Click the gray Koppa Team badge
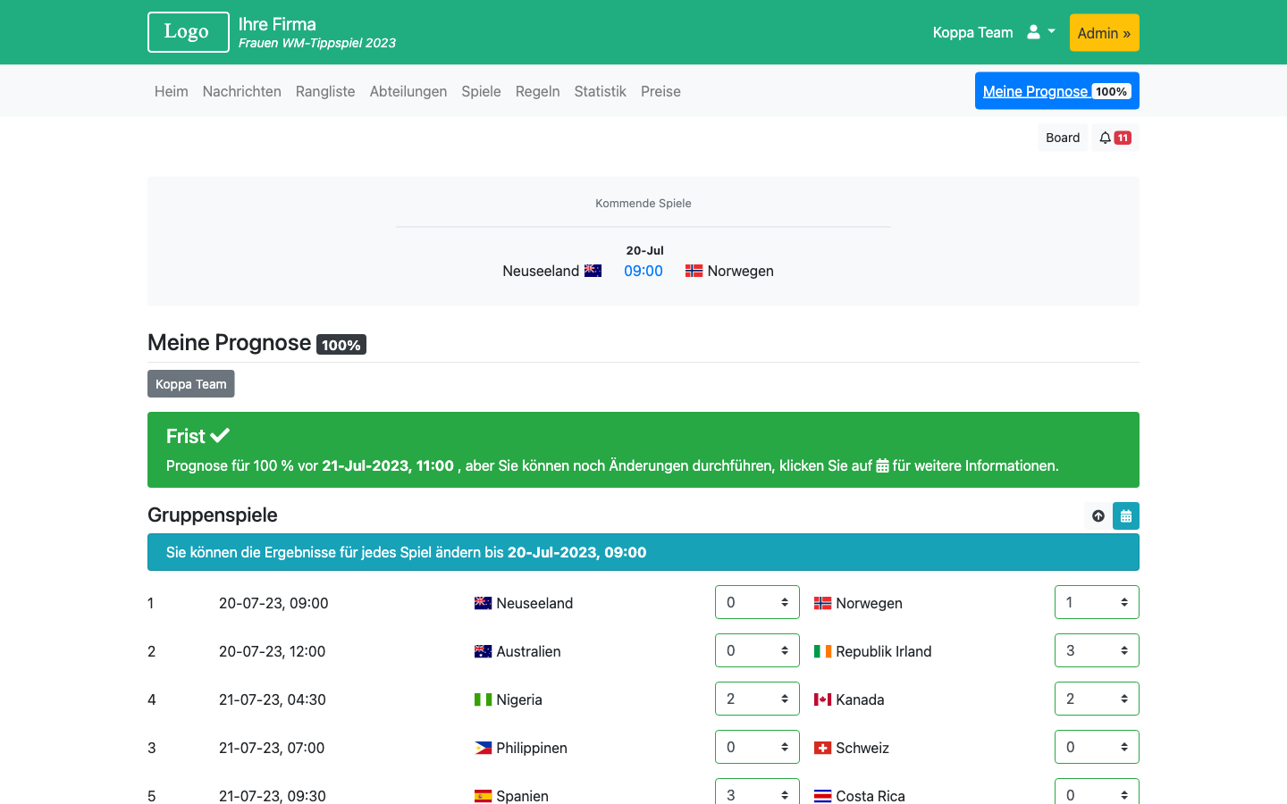This screenshot has width=1287, height=804. (x=191, y=384)
